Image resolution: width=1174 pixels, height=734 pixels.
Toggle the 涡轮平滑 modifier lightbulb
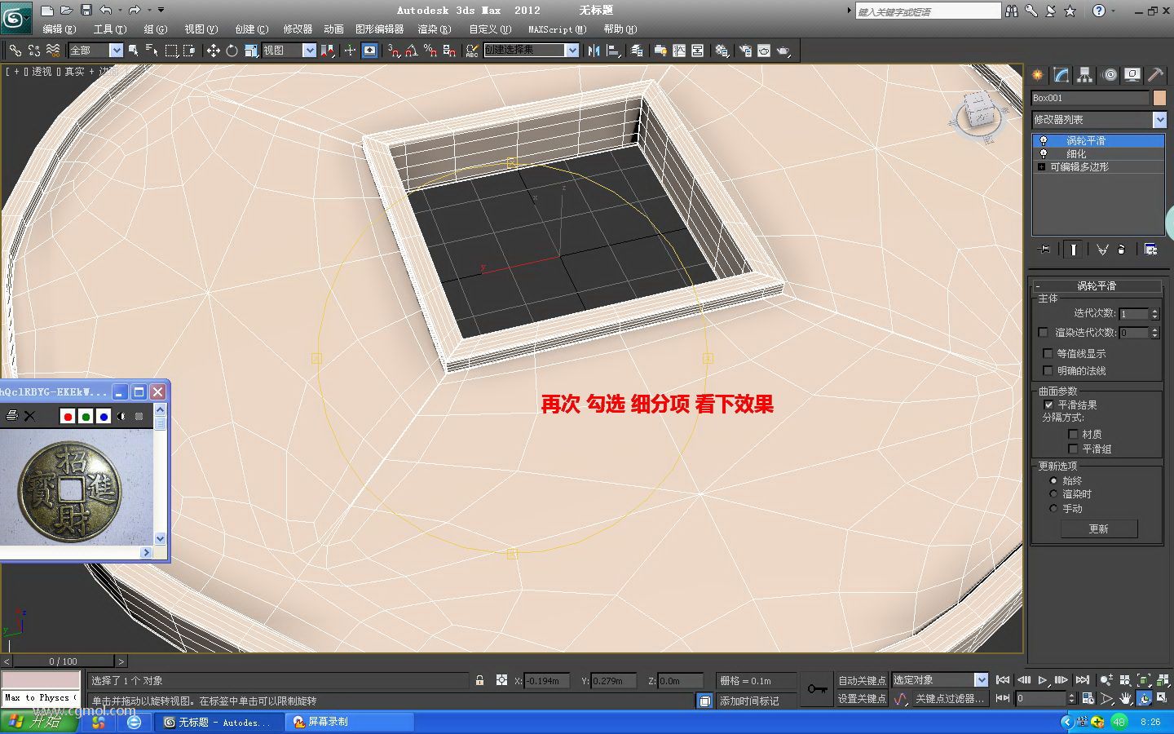point(1043,141)
